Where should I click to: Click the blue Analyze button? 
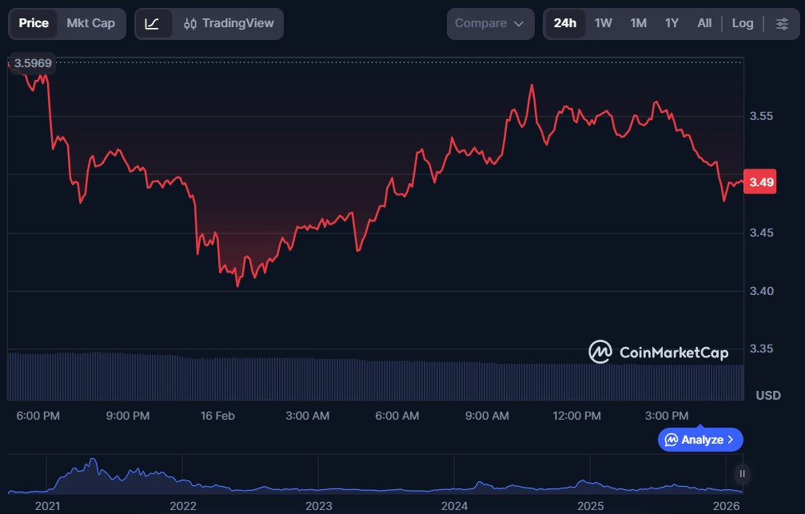pos(700,440)
